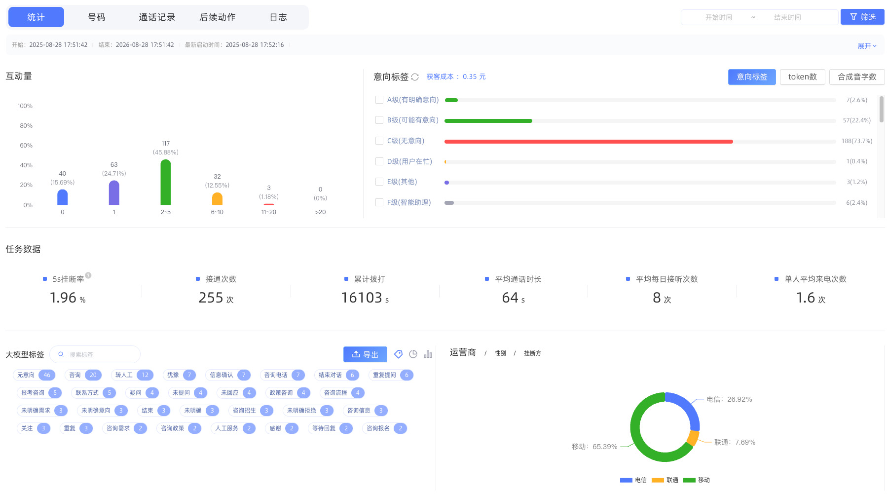Open the 结束时间 date picker
This screenshot has width=887, height=494.
click(x=787, y=17)
